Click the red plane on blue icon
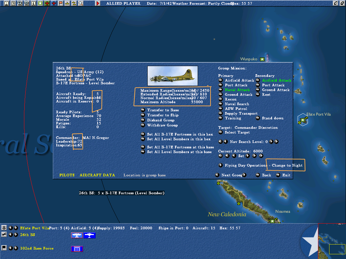The width and height of the screenshot is (346, 259). pyautogui.click(x=54, y=3)
